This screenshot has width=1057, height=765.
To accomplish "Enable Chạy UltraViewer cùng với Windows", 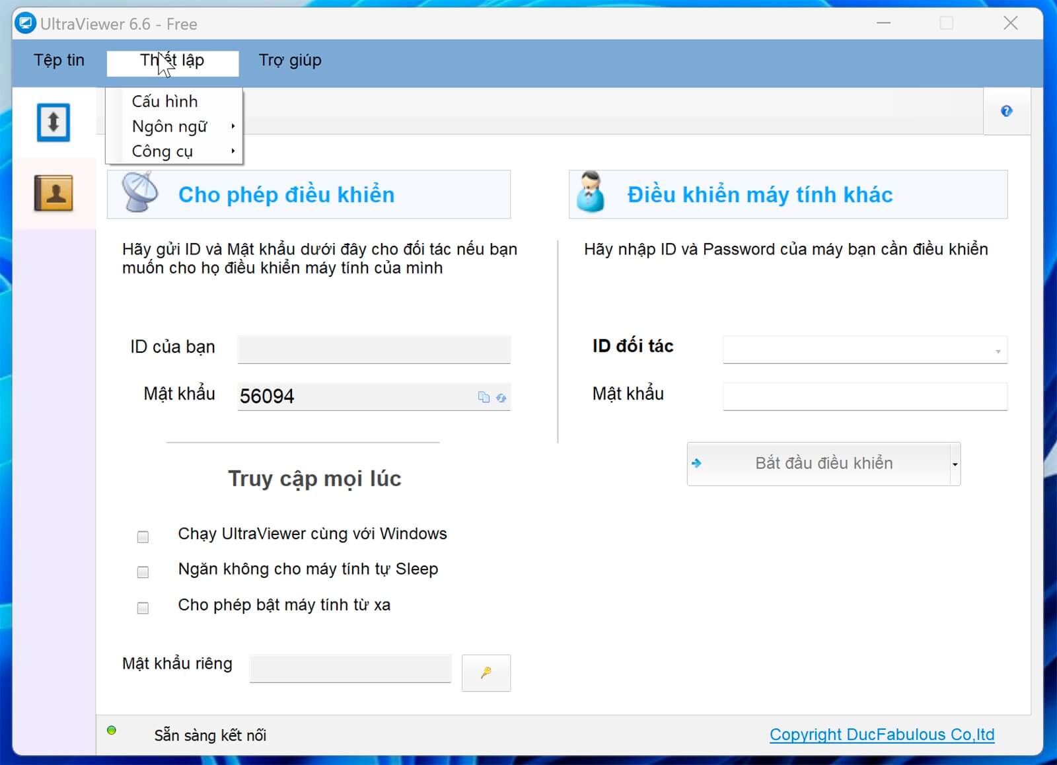I will click(143, 536).
